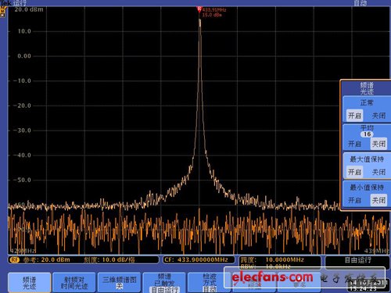Expand the 频谱已触发 自由运行 option
The height and width of the screenshot is (293, 391).
click(164, 283)
